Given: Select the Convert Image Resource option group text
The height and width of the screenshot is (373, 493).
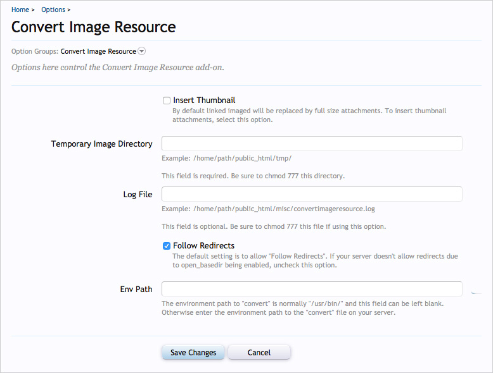Looking at the screenshot, I should point(98,51).
